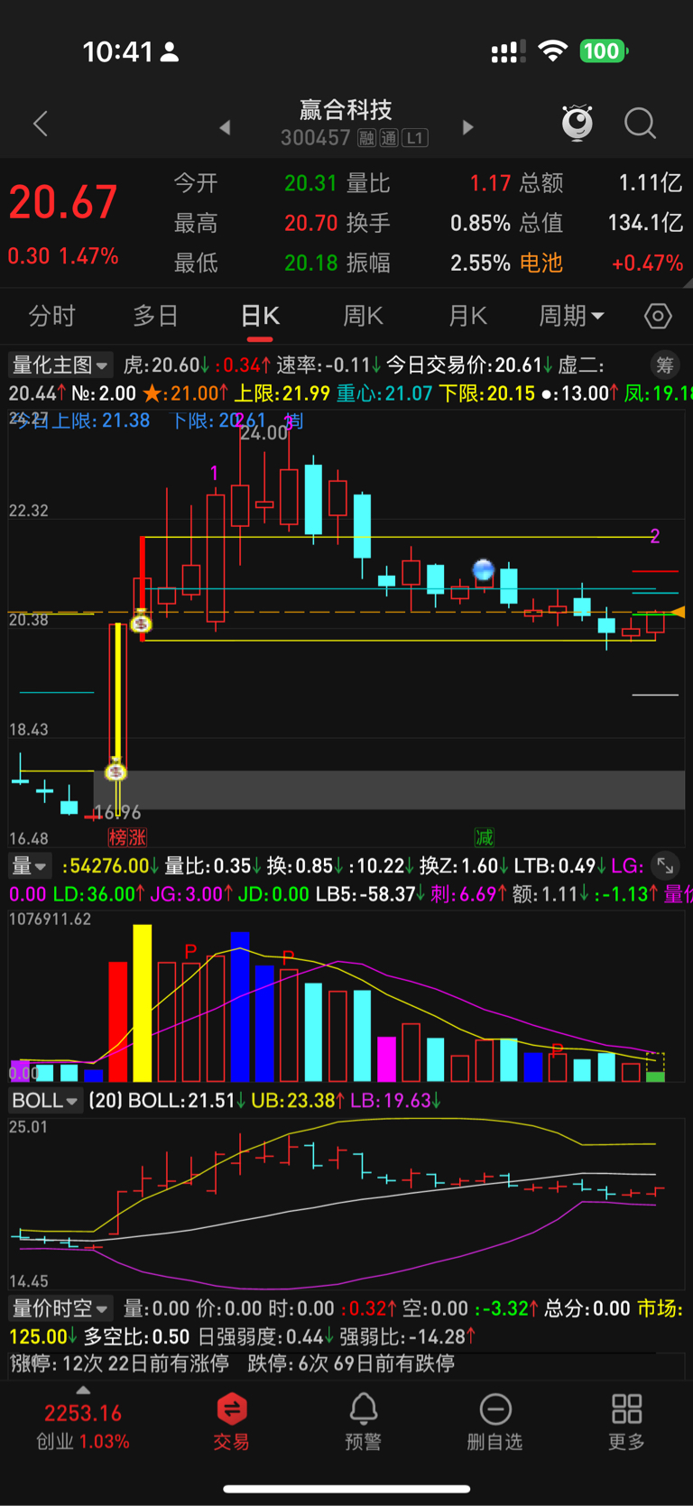Tap the 筹 chip distribution button
The width and height of the screenshot is (693, 1506).
click(665, 365)
